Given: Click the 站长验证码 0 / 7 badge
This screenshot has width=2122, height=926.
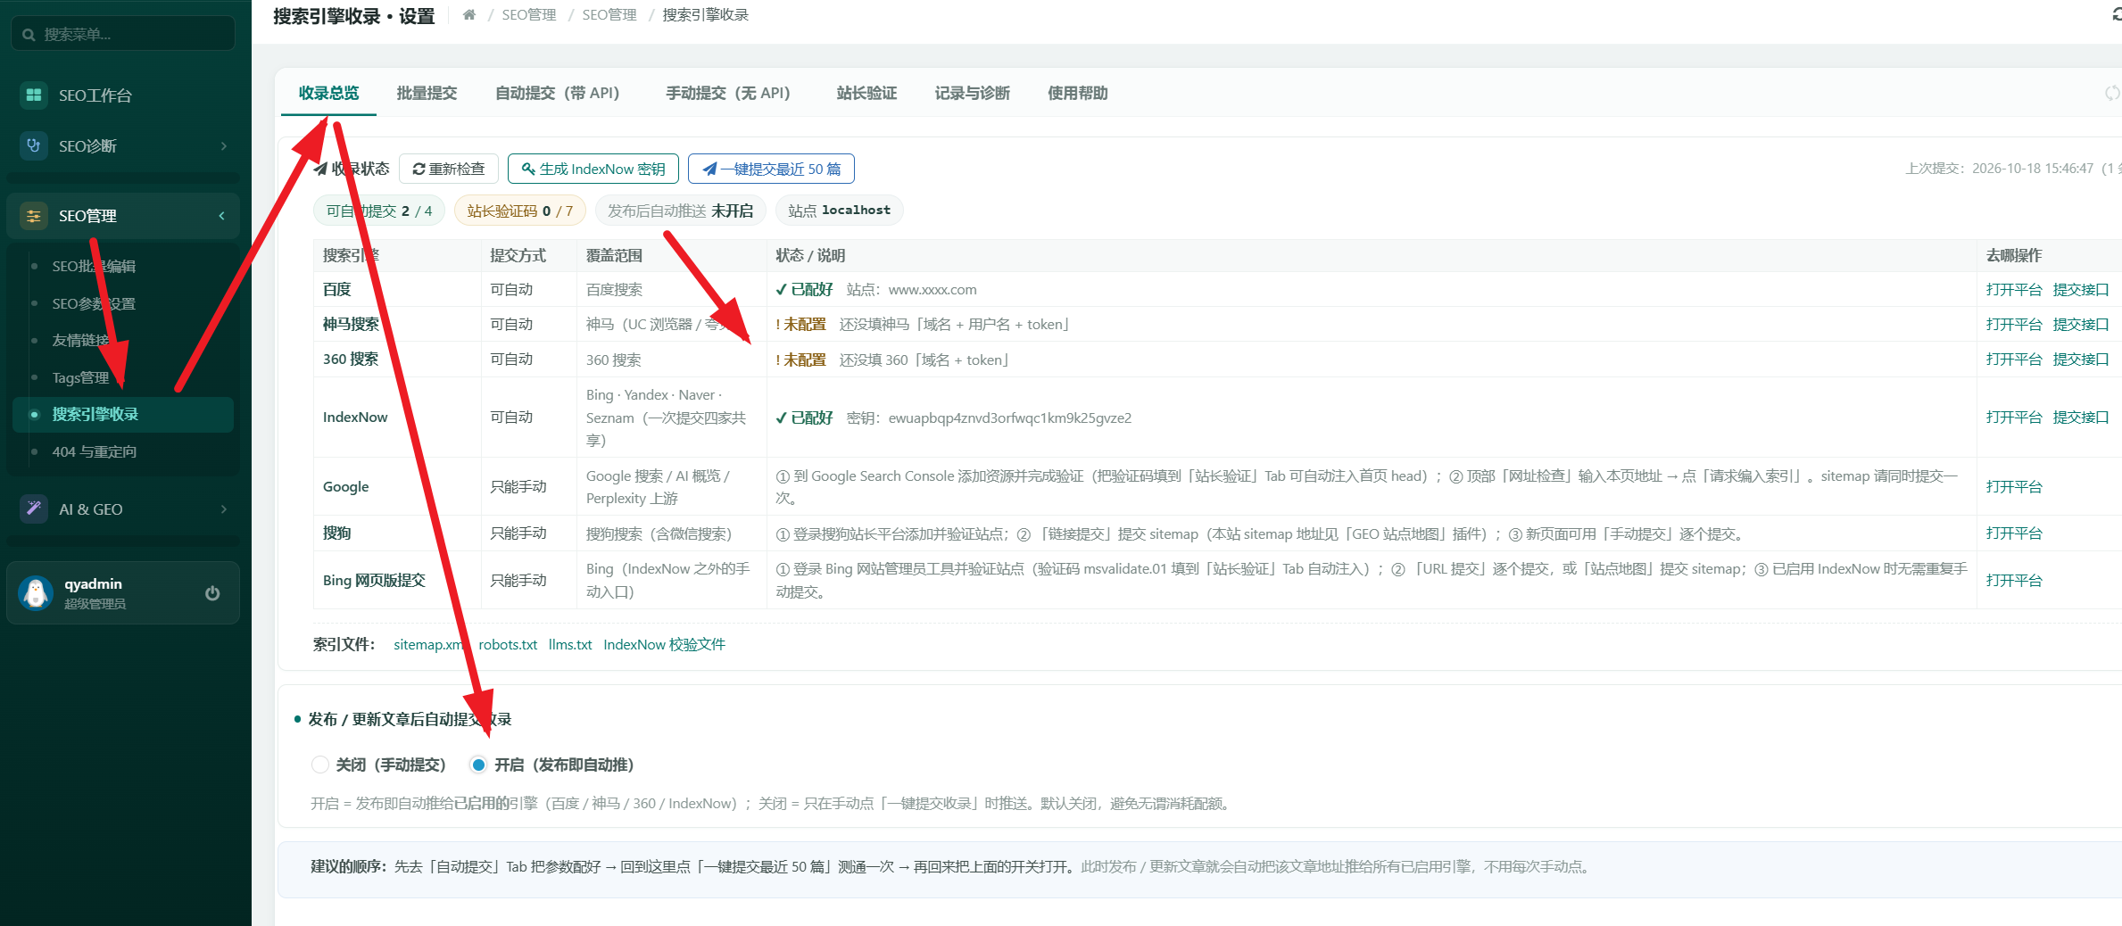Looking at the screenshot, I should (520, 211).
